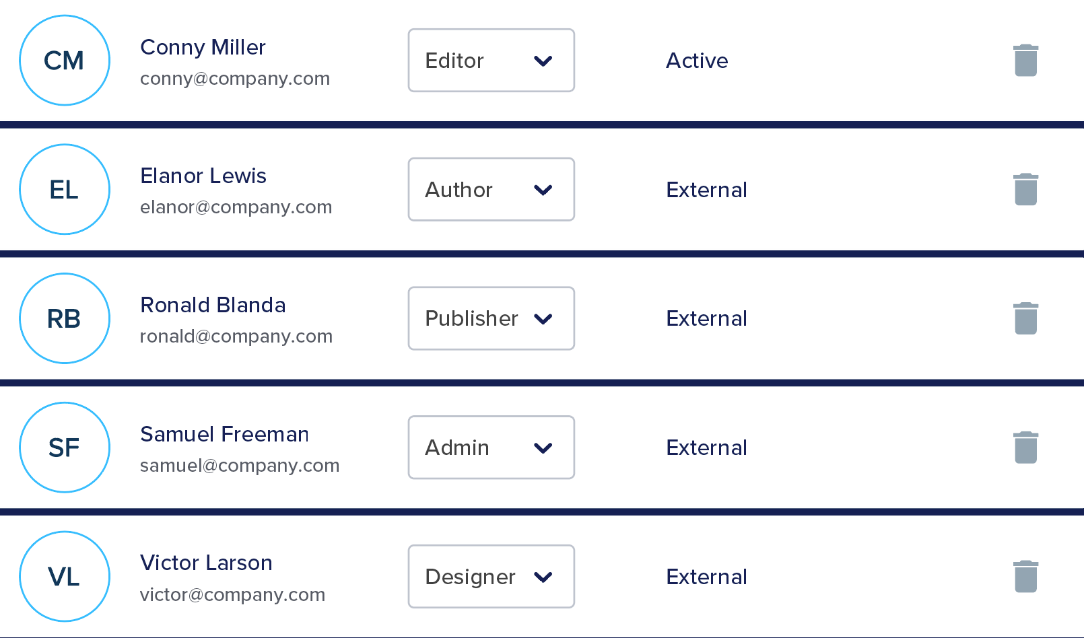Delete Elanor Lewis using trash icon

click(1025, 190)
